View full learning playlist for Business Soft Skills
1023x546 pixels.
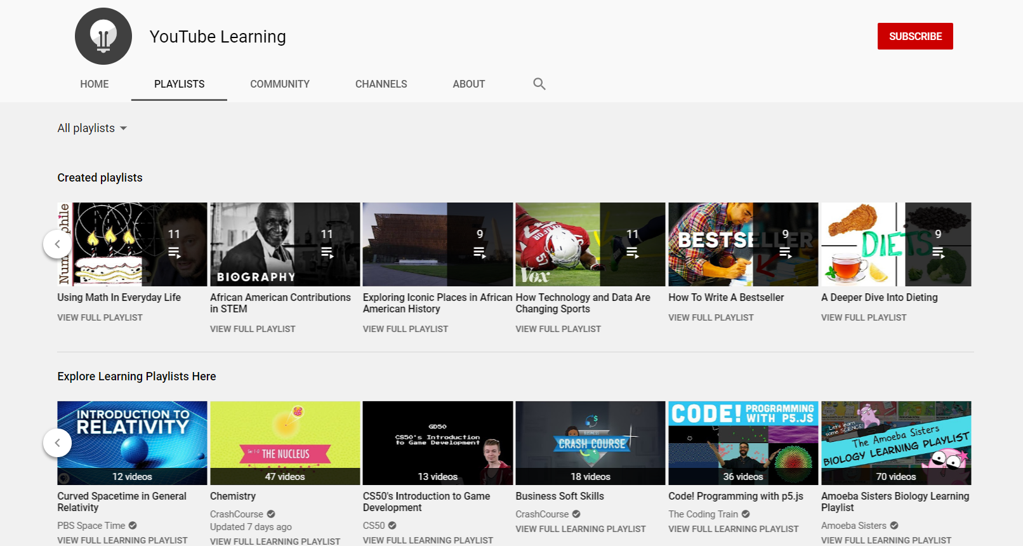click(x=581, y=529)
